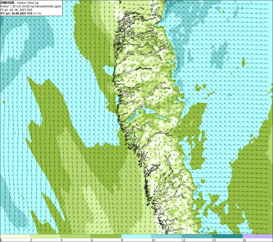This screenshot has width=273, height=242.
Task: Click the light cyan 8–10 m/s legend swatch
Action: coord(136,236)
